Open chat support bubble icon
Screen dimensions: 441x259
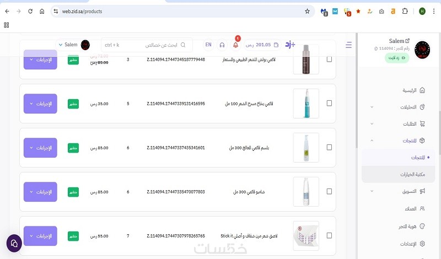[x=14, y=243]
